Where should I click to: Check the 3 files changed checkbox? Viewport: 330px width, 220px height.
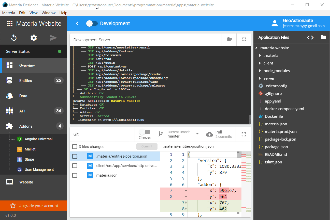pos(75,147)
